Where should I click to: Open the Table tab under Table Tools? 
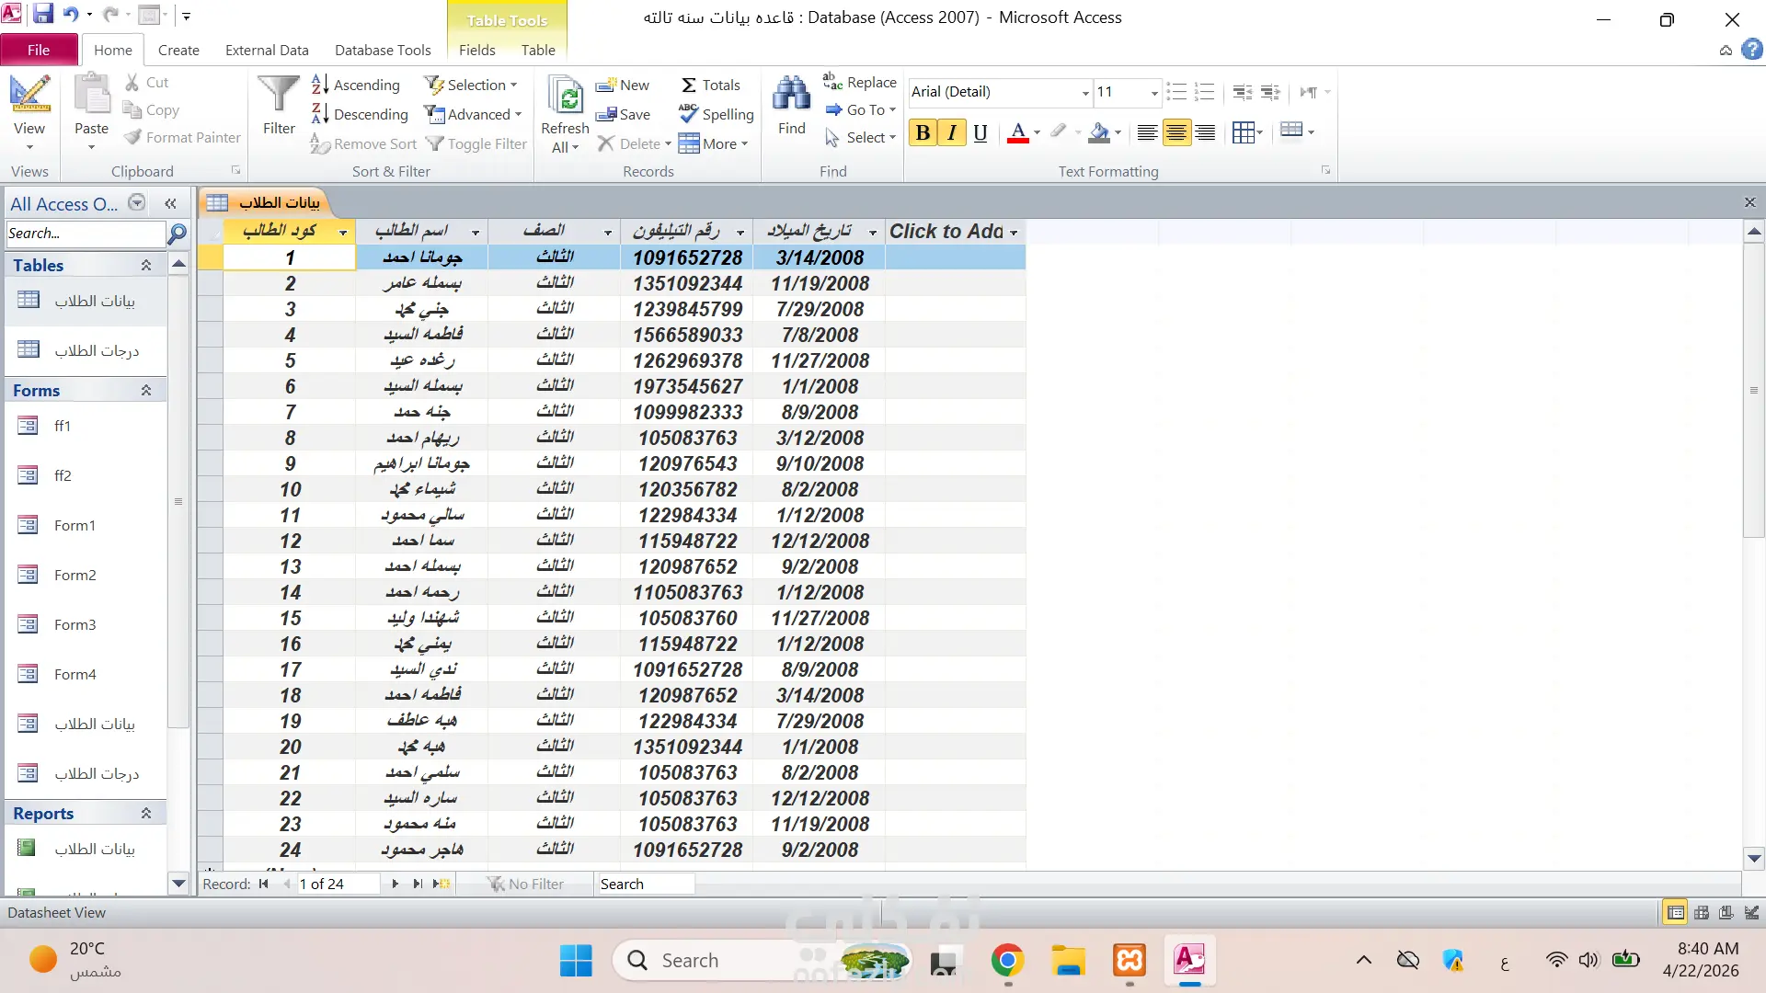538,50
